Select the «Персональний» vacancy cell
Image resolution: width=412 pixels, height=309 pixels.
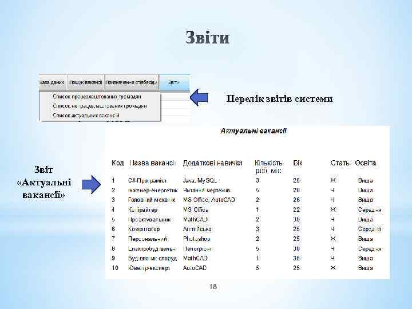click(148, 239)
